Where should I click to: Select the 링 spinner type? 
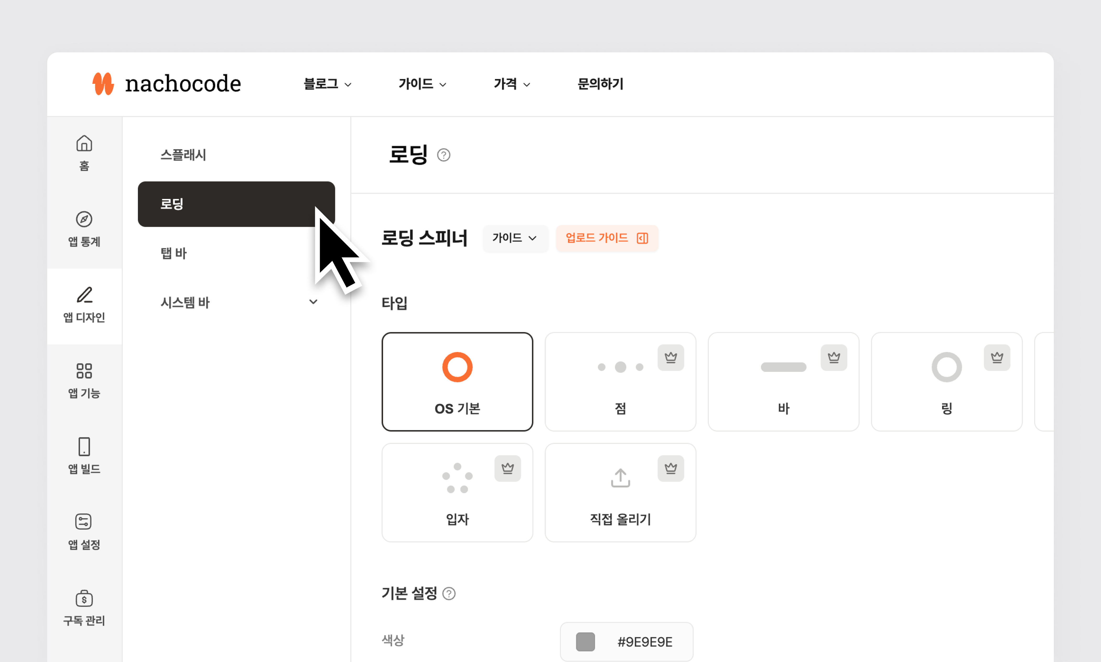click(947, 381)
